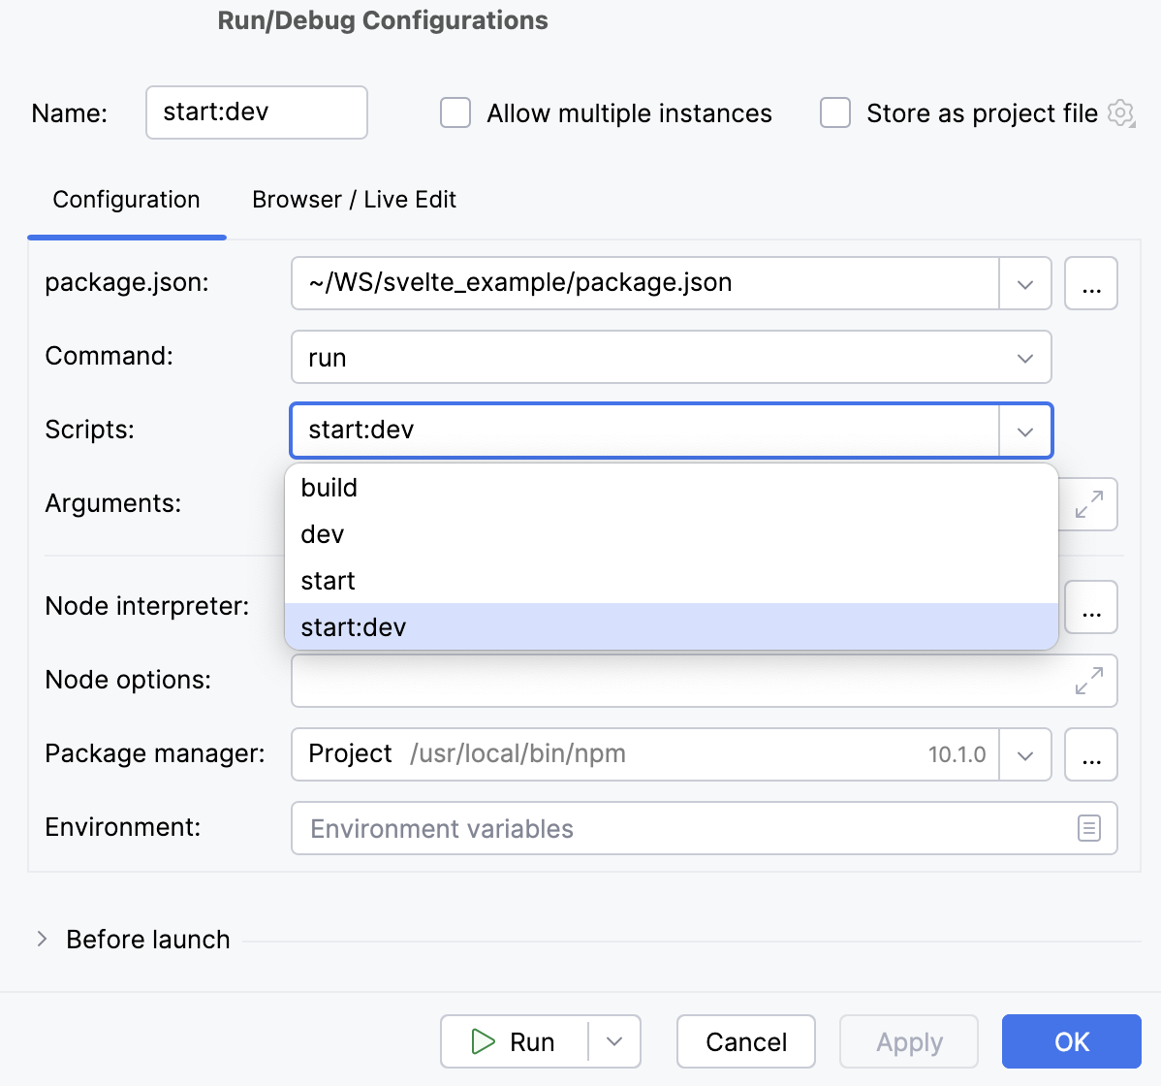
Task: Browse for a package.json file
Action: point(1091,283)
